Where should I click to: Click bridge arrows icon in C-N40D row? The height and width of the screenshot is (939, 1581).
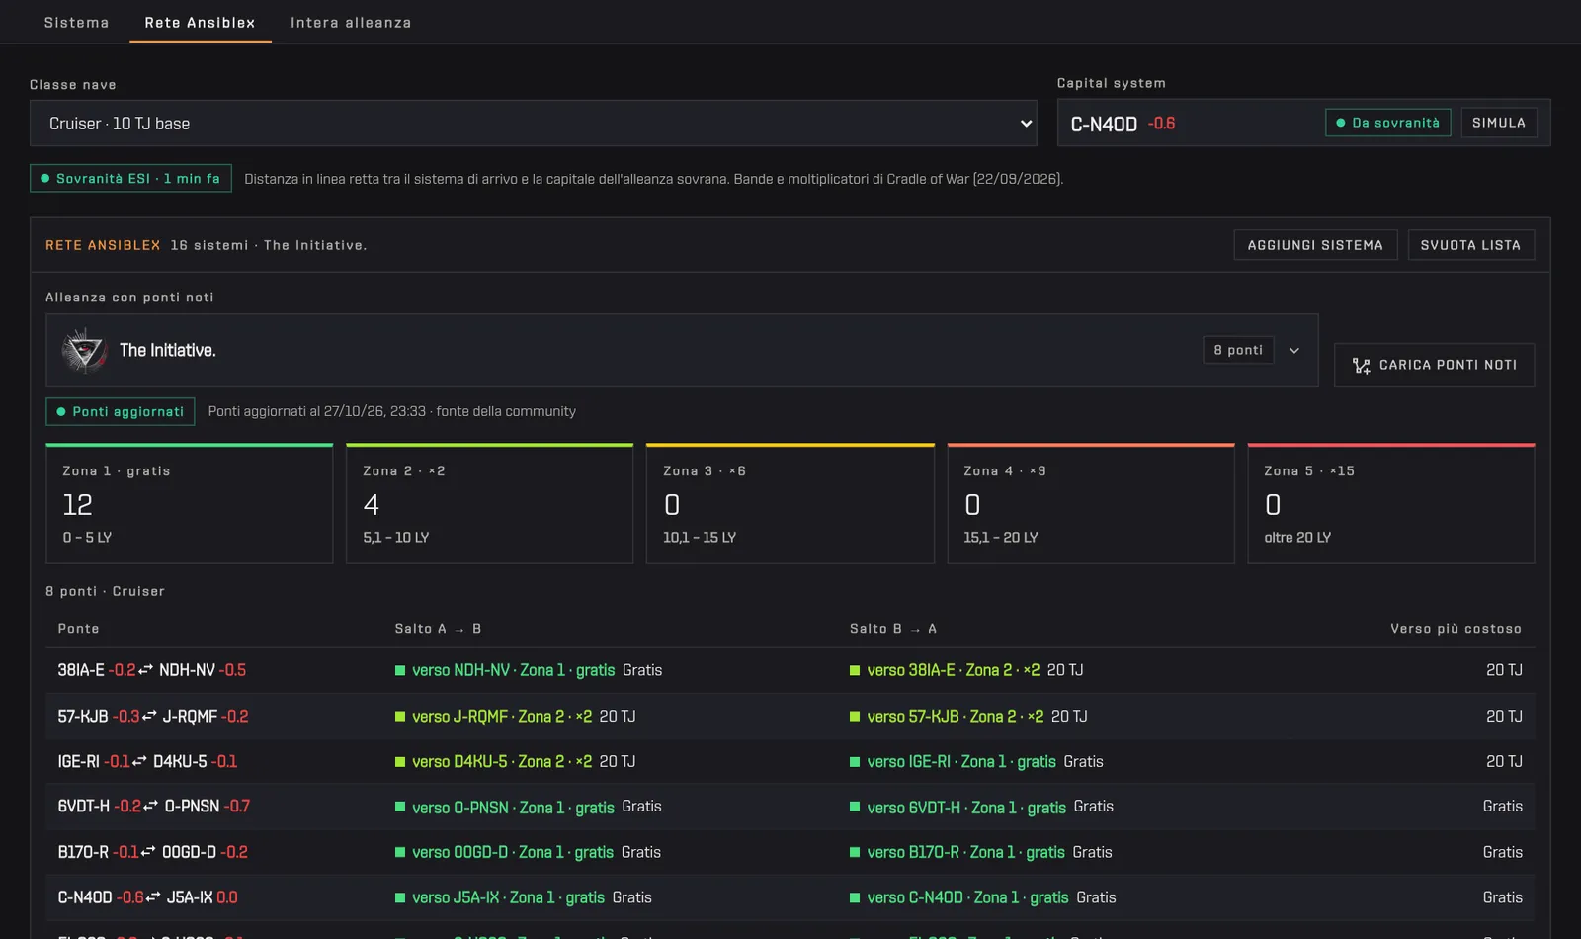point(153,897)
